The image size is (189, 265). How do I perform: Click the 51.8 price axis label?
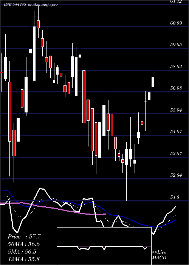tap(175, 197)
